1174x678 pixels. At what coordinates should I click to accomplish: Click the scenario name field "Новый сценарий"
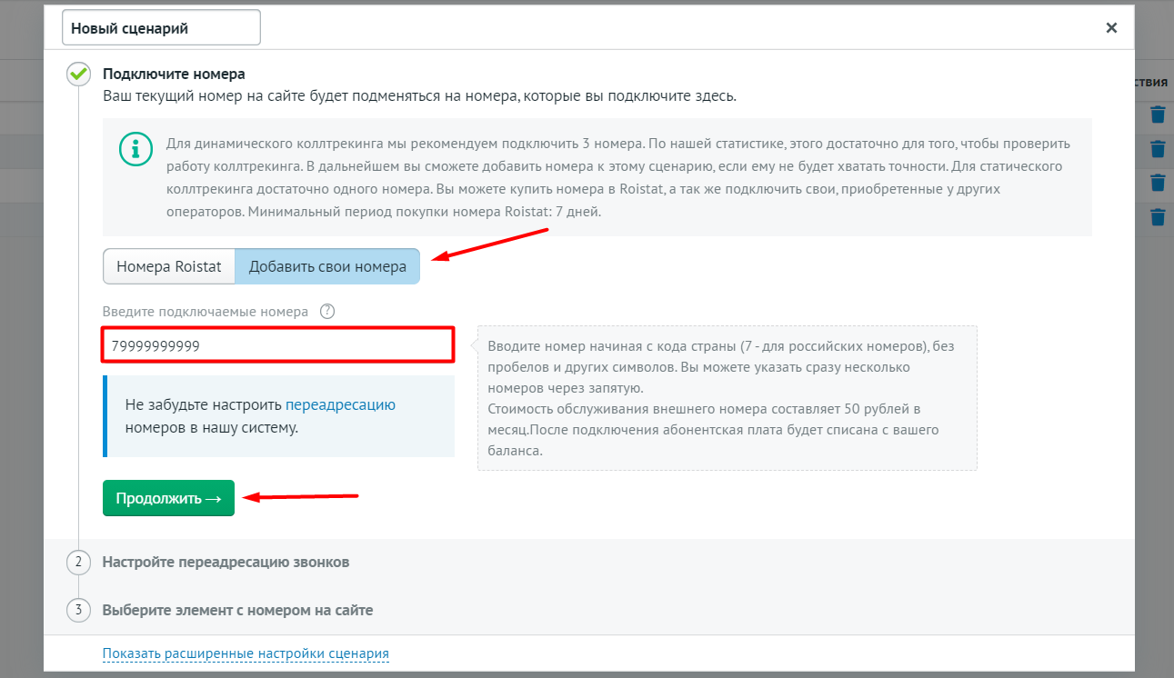click(x=161, y=27)
